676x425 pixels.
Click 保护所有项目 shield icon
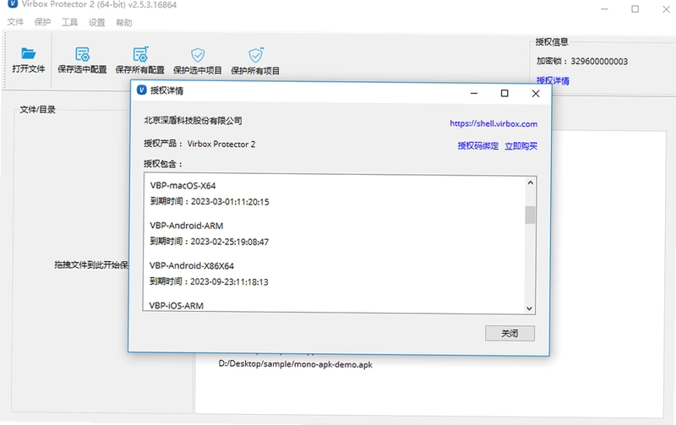(256, 55)
